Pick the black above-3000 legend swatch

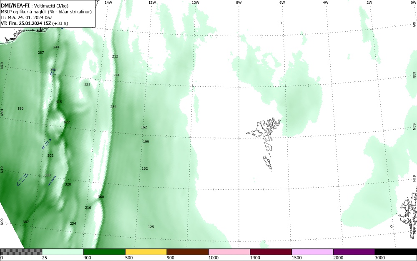pos(396,252)
